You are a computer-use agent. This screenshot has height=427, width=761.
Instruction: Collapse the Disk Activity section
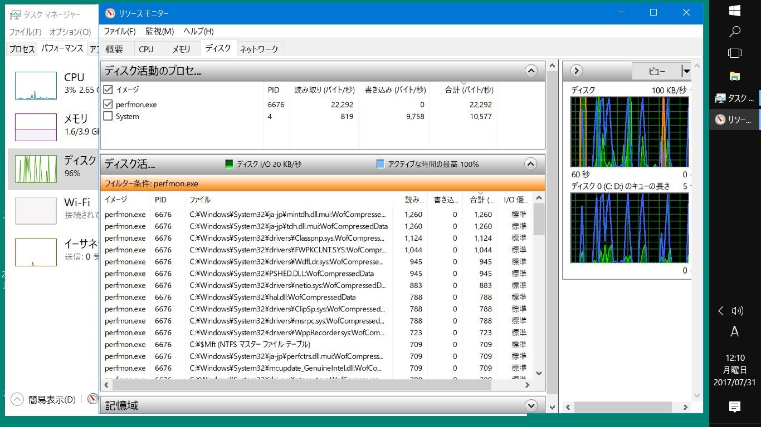531,164
